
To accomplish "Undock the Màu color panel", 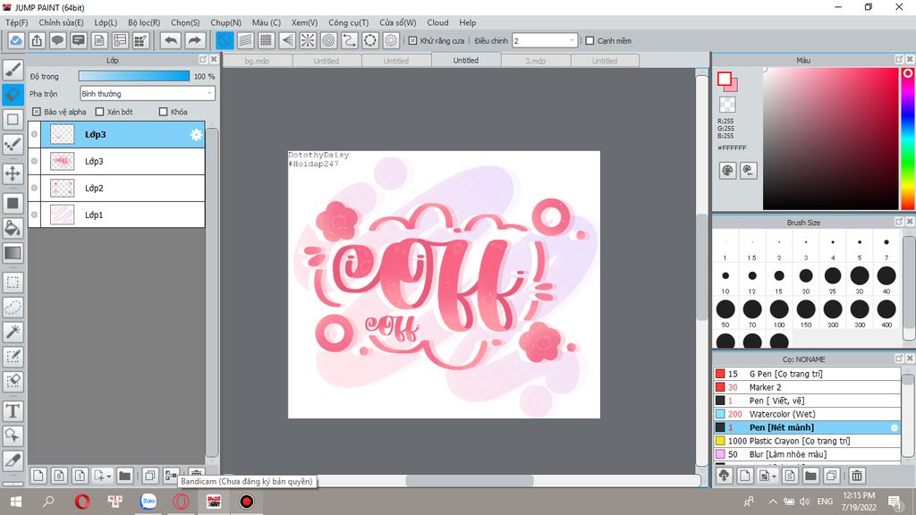I will pyautogui.click(x=899, y=60).
